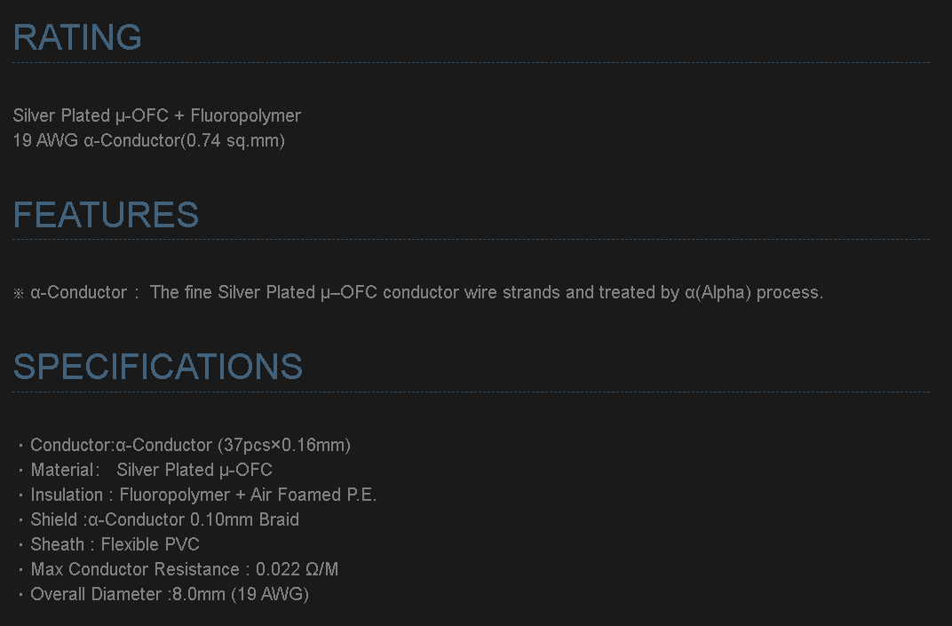Click the "0.022 Ω/M" resistance value

click(297, 569)
